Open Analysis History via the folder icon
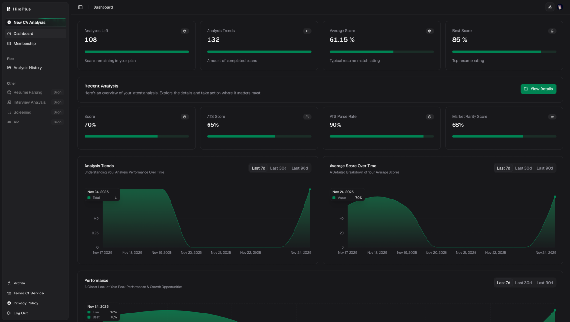 (9, 68)
